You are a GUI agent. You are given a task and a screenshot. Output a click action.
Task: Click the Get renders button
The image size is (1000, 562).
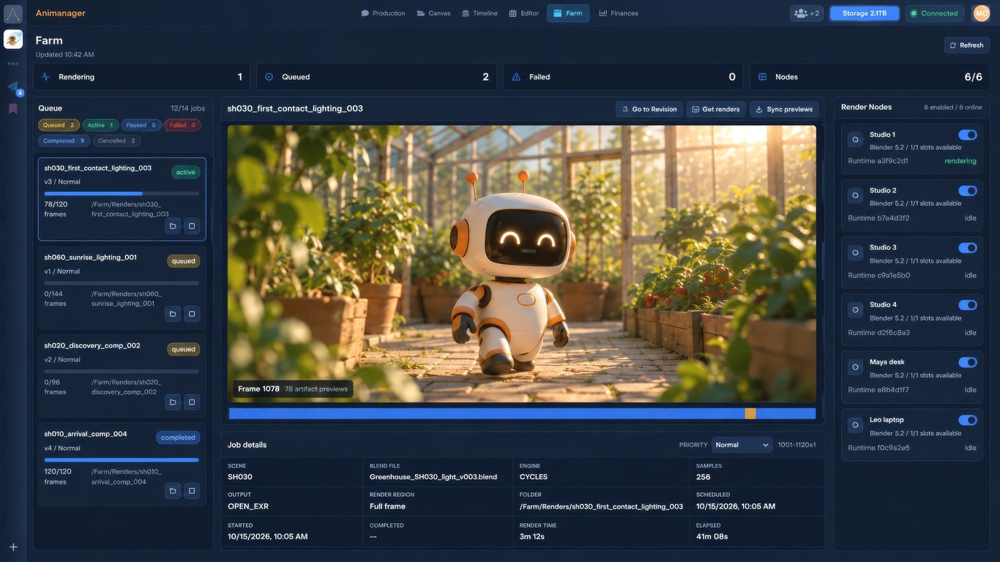[716, 109]
